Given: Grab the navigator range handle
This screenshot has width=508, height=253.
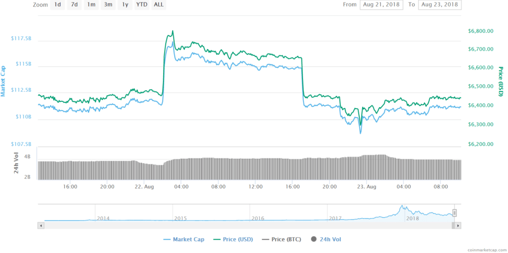Looking at the screenshot, I should tap(454, 213).
